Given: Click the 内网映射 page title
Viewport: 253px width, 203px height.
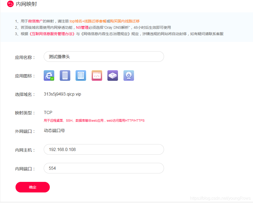Looking at the screenshot, I should pyautogui.click(x=26, y=4).
